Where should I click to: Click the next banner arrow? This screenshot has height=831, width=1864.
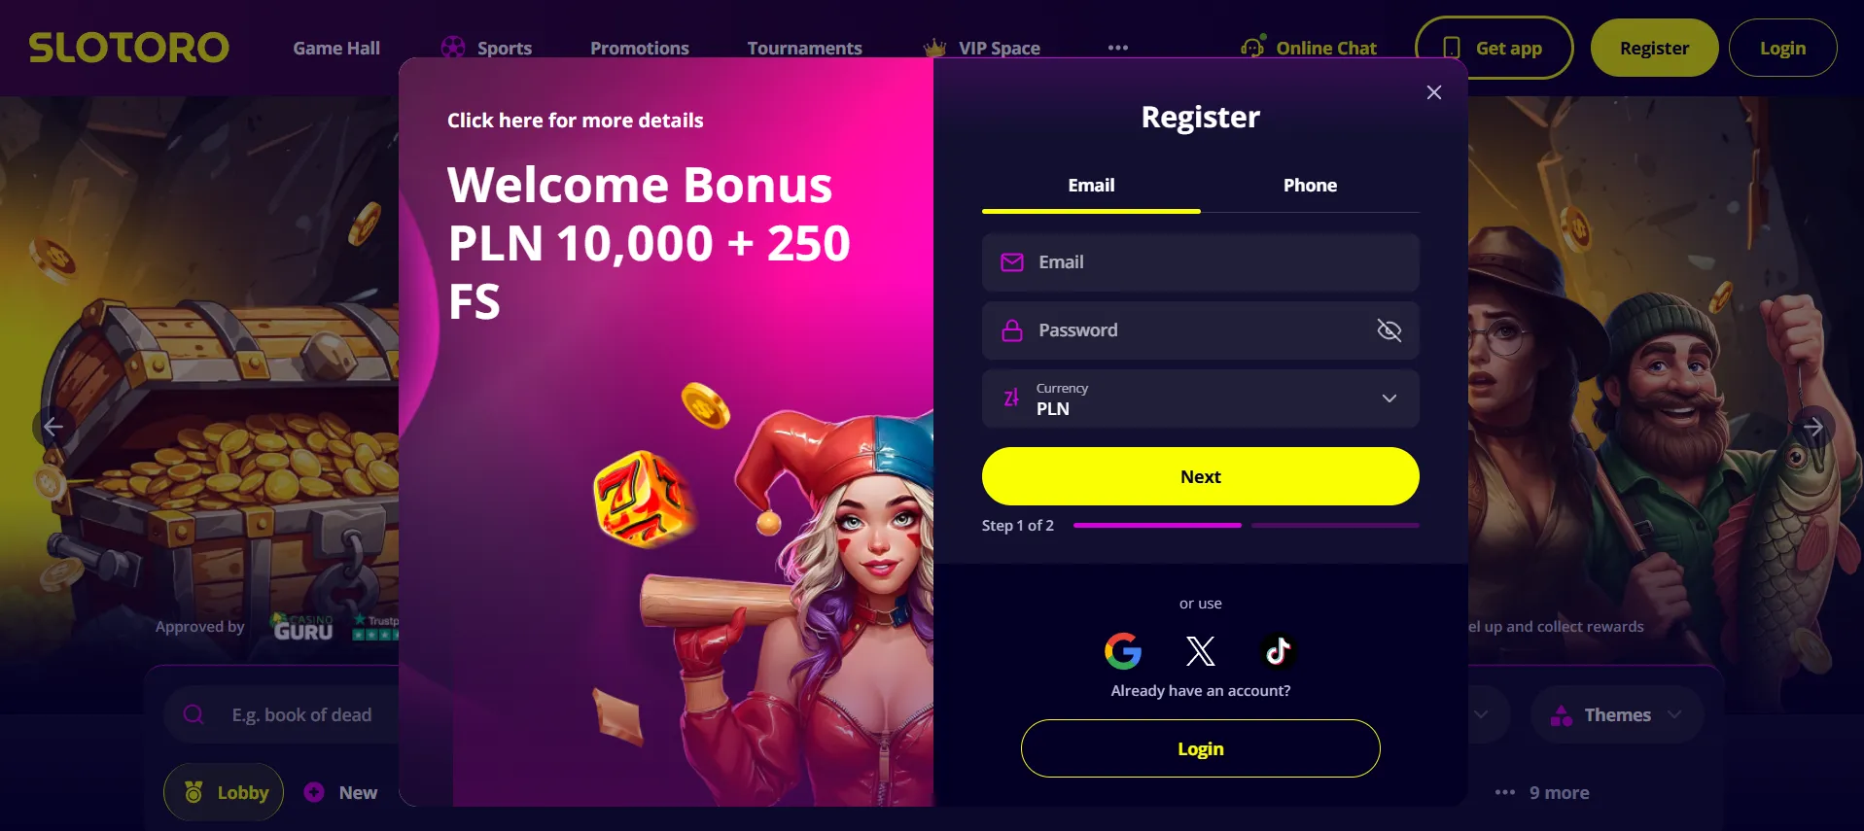(x=1812, y=427)
